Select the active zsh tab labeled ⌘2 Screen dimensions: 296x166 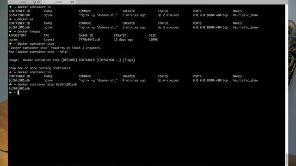click(59, 2)
